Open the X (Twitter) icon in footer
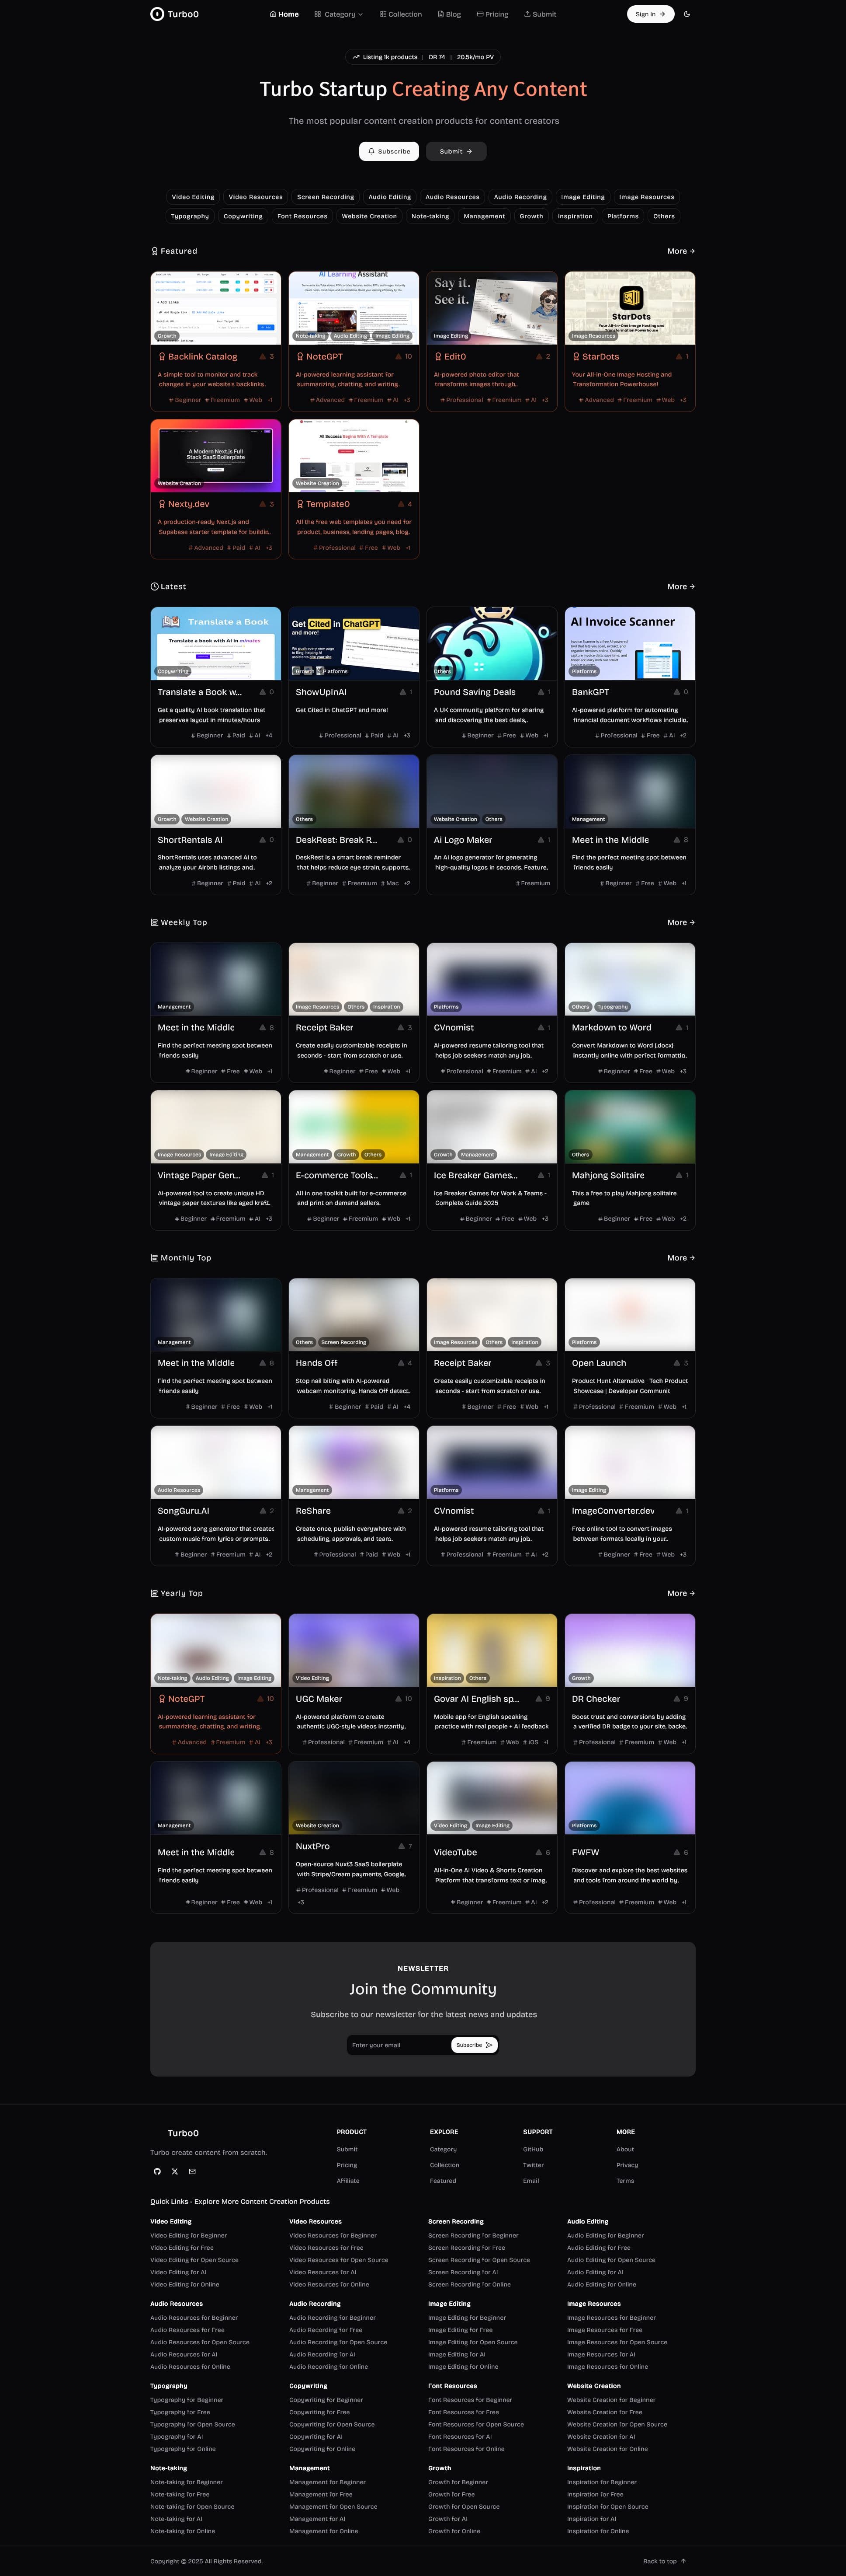 point(175,2171)
